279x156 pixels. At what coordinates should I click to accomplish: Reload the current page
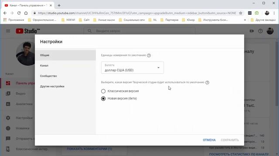click(x=19, y=13)
